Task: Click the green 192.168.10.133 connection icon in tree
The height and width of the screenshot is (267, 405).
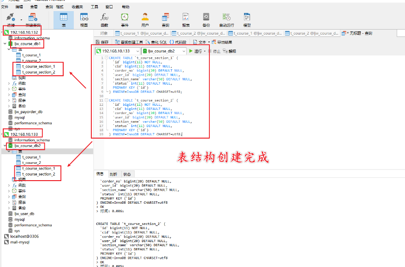Action: click(x=6, y=134)
